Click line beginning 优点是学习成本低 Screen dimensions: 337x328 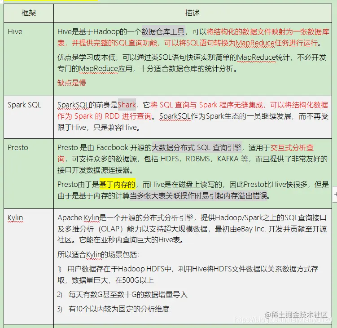[x=192, y=58]
